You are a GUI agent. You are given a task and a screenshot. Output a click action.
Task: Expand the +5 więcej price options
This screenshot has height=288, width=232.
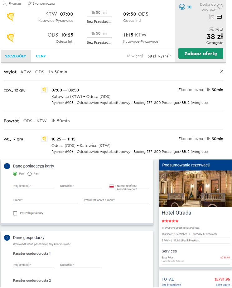134,56
